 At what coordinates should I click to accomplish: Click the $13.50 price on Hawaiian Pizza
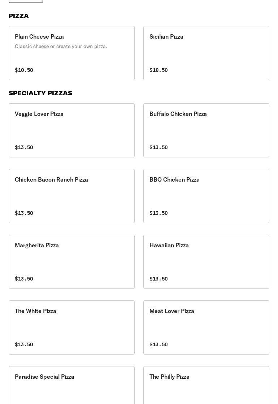point(158,279)
